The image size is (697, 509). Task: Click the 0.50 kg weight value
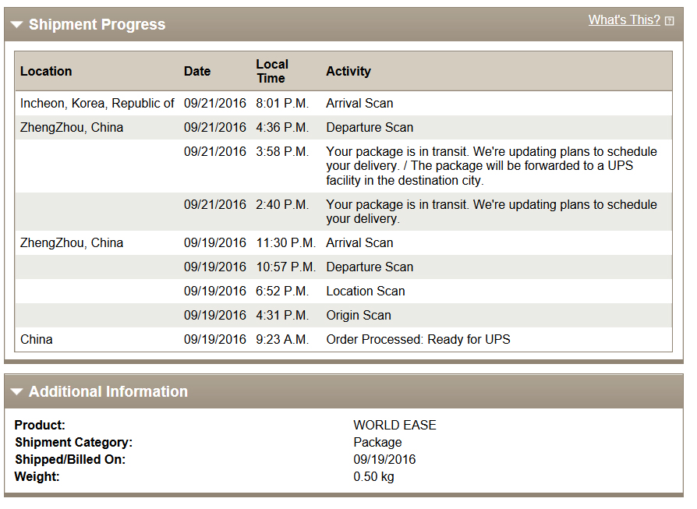(x=373, y=476)
